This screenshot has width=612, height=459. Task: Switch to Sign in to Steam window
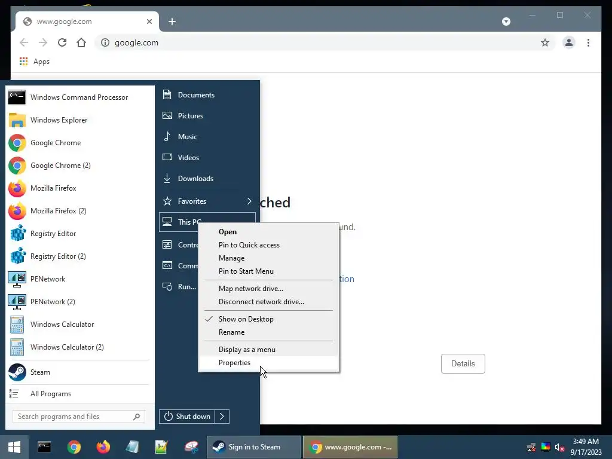254,447
